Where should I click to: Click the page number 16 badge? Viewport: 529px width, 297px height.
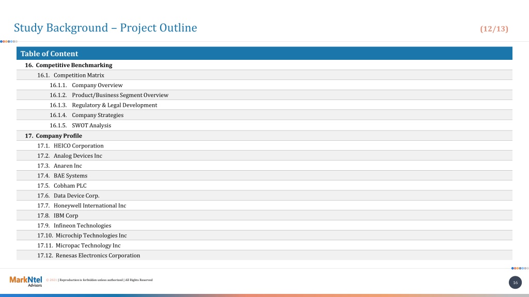tap(515, 283)
